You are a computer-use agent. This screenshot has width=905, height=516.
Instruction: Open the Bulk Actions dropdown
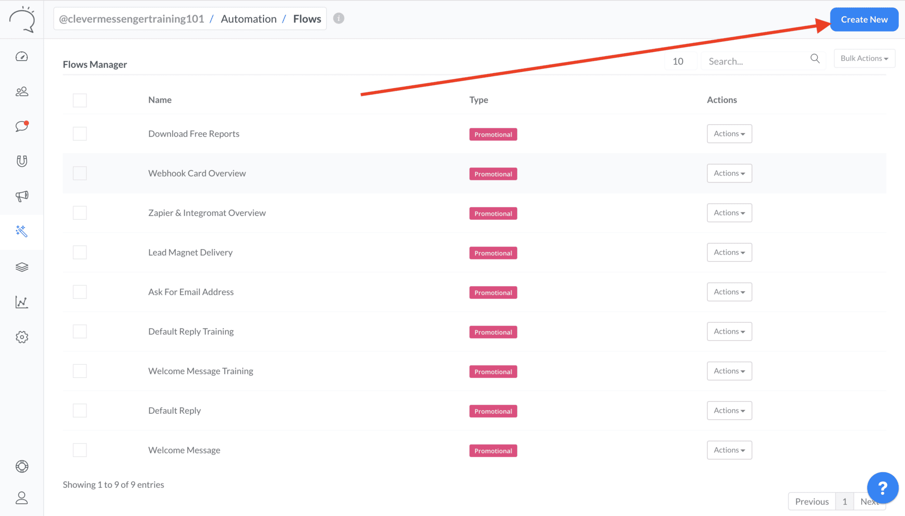(x=864, y=58)
